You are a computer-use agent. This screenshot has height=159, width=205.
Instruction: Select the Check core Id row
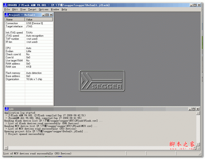[29, 54]
